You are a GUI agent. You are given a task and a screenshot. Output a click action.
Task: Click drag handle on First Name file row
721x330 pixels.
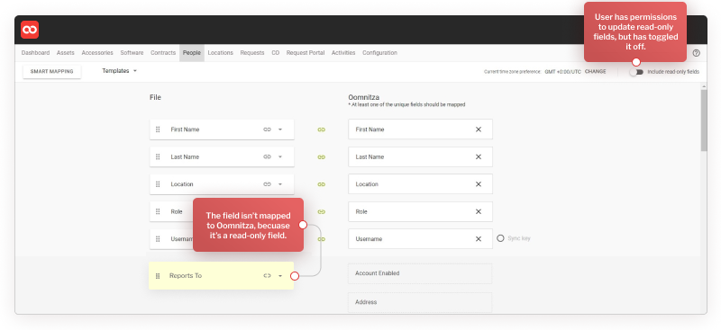click(158, 129)
